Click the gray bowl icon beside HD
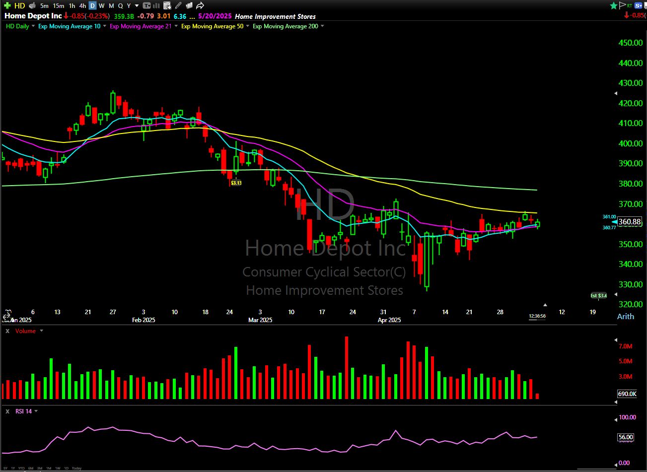This screenshot has height=472, width=647. click(32, 5)
